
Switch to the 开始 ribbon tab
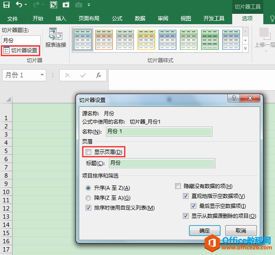(x=38, y=19)
